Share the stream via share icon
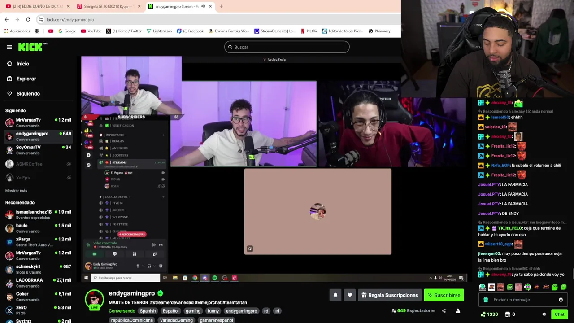The image size is (574, 323). 444,310
